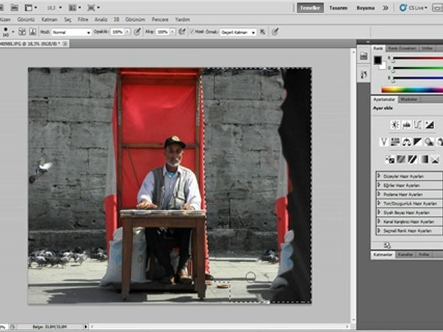Open the brush preset picker dropdown
The height and width of the screenshot is (332, 443).
[x=13, y=32]
